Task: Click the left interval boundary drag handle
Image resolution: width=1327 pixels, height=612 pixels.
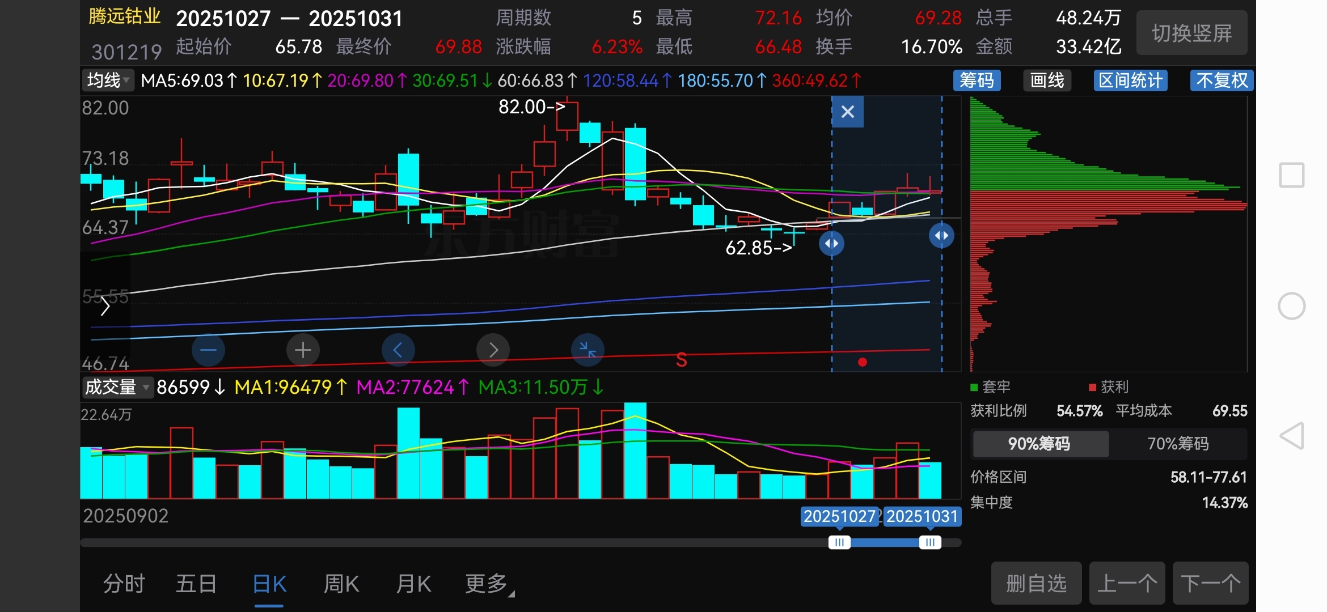Action: [831, 244]
